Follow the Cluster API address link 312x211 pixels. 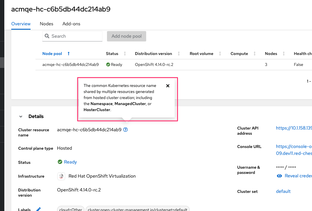click(294, 128)
